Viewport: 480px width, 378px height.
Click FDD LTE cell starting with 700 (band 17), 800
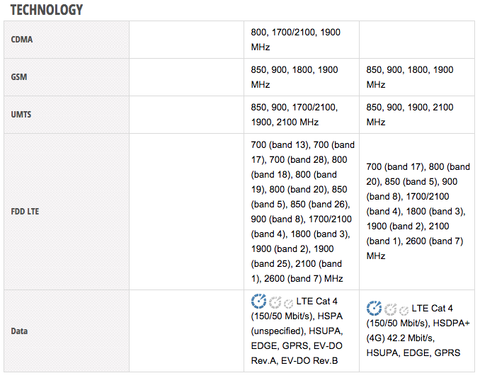coord(418,211)
